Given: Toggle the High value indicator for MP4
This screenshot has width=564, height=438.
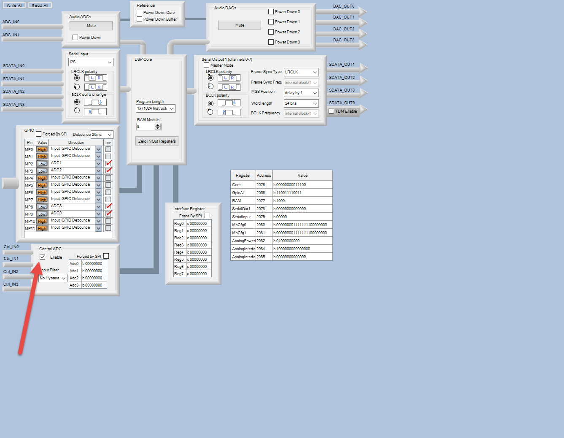Looking at the screenshot, I should click(x=42, y=178).
